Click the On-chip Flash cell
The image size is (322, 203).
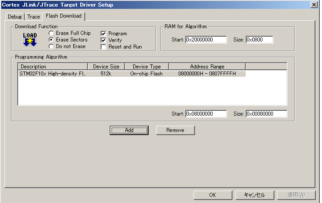point(146,74)
